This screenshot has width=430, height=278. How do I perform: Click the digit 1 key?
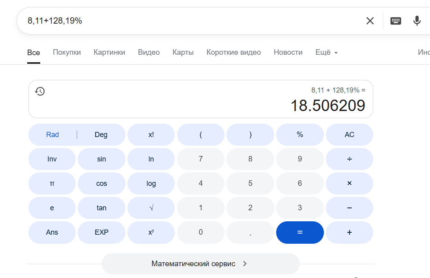point(201,208)
